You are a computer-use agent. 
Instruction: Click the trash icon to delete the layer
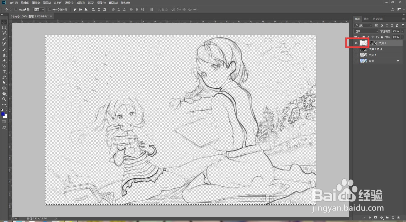click(x=398, y=218)
